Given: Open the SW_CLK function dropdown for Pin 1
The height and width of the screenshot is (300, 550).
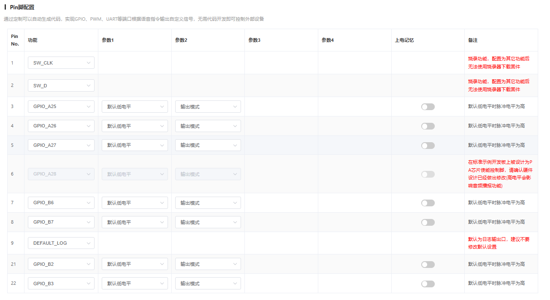Looking at the screenshot, I should [x=61, y=63].
